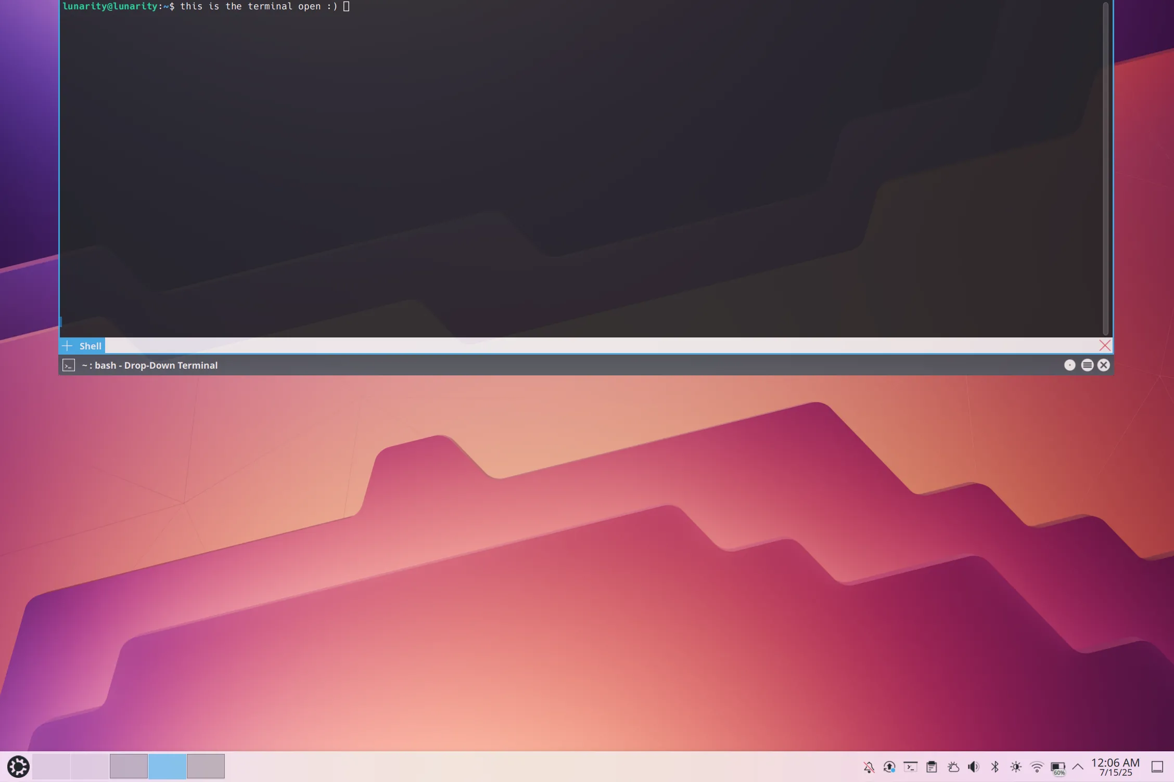Quit Drop-Down Terminal via the circled X button
The width and height of the screenshot is (1174, 782).
pos(1104,365)
